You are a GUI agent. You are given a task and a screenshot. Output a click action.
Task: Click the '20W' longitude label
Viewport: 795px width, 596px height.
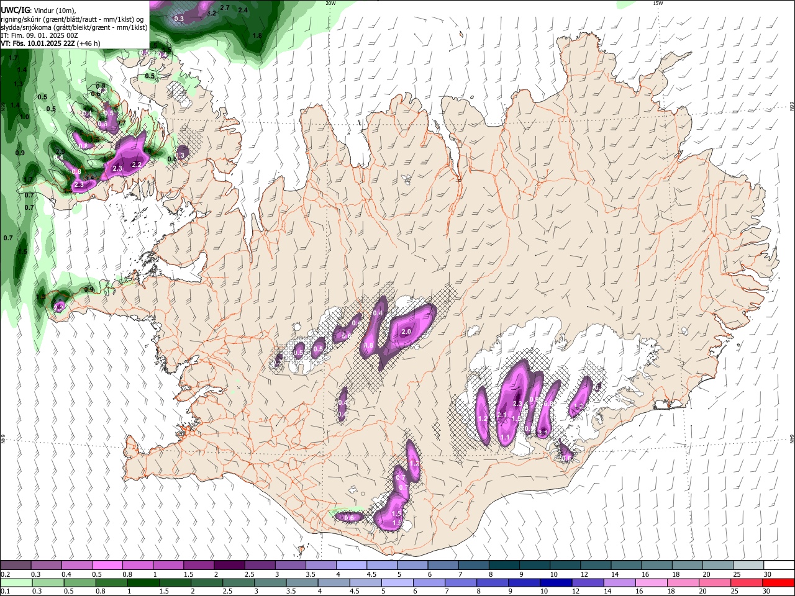point(330,3)
